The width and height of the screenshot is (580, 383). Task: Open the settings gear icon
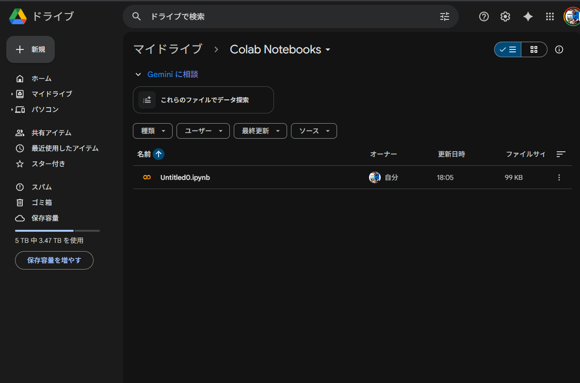click(505, 16)
